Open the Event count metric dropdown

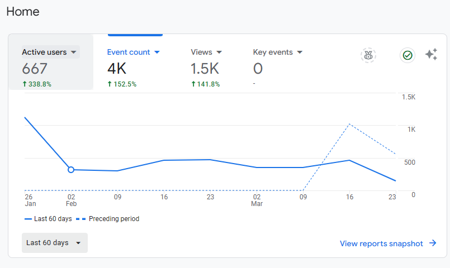pos(133,52)
